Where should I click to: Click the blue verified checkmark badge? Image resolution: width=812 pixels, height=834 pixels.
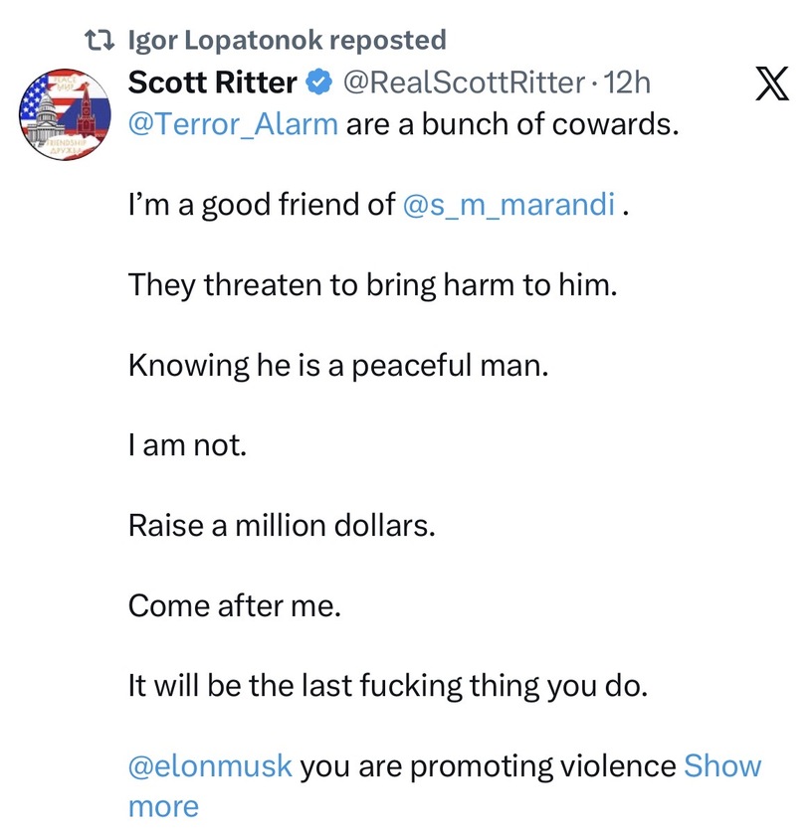pos(317,84)
